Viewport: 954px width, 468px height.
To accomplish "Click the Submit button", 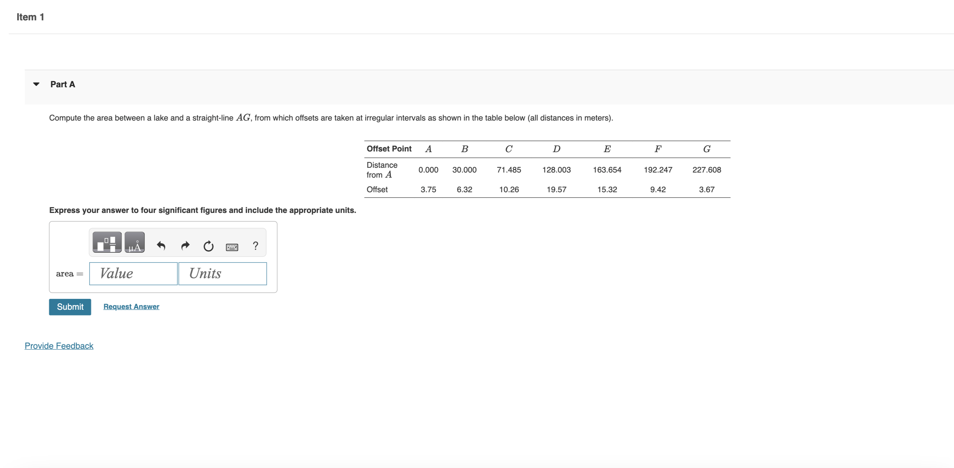I will (x=70, y=307).
